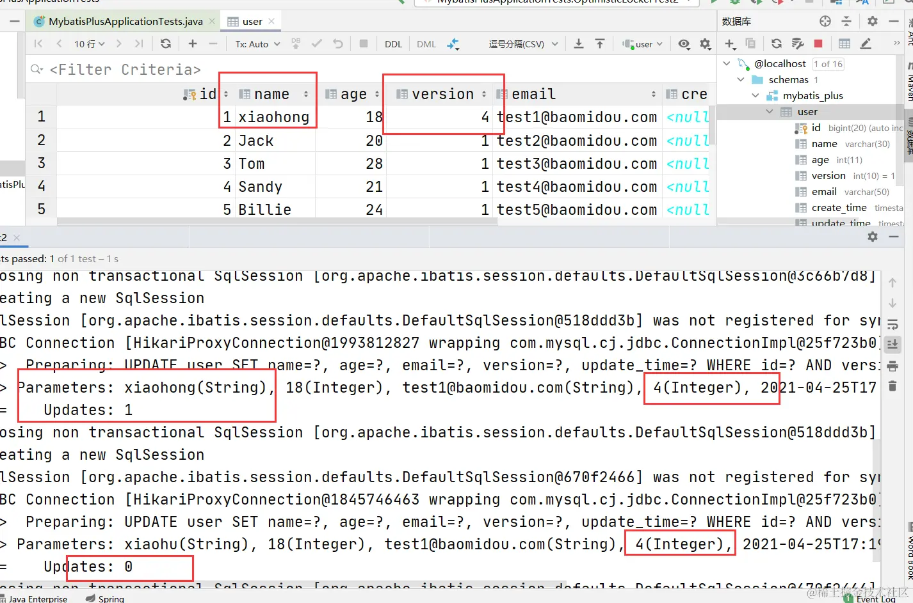
Task: Go to previous page of rows
Action: pyautogui.click(x=59, y=43)
